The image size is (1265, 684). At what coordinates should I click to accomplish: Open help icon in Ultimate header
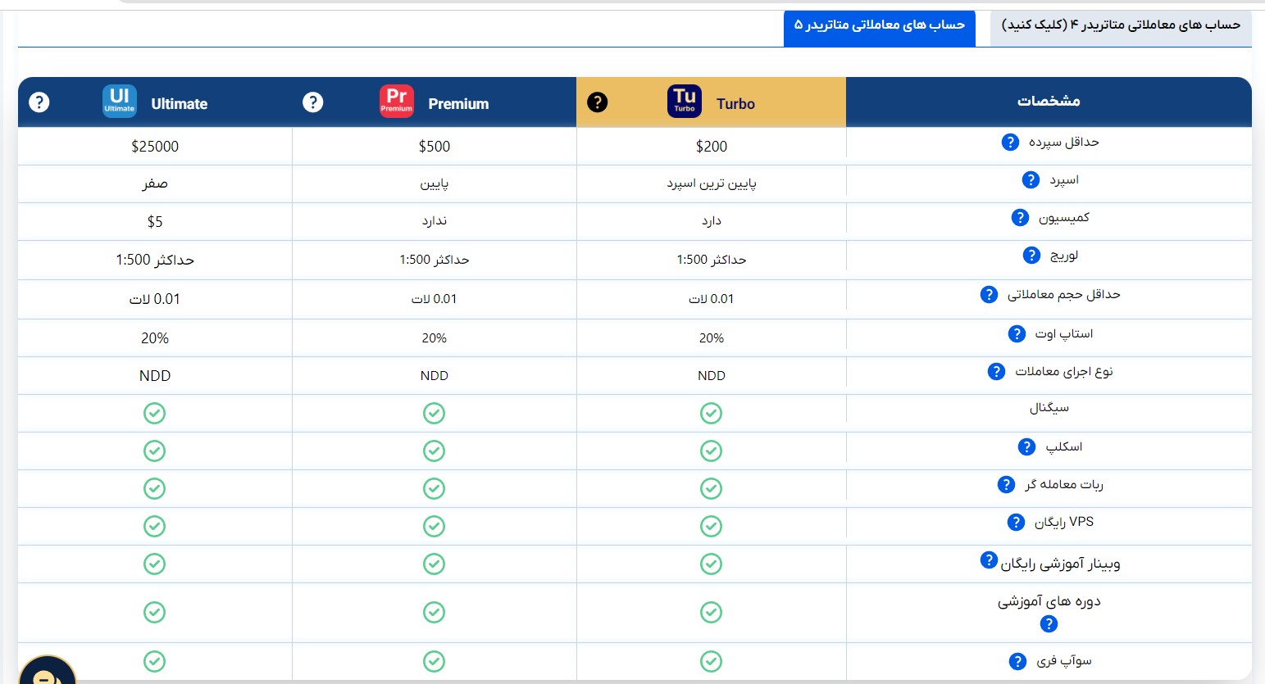coord(39,102)
